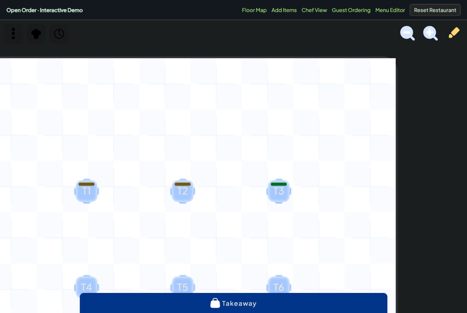467x313 pixels.
Task: Click the chef hat icon
Action: pos(36,34)
